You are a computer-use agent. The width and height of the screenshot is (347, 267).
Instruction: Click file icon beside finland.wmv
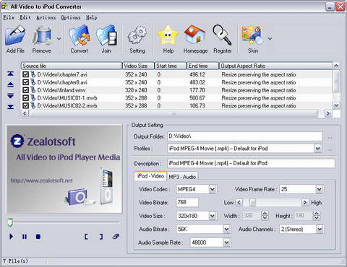tap(33, 90)
